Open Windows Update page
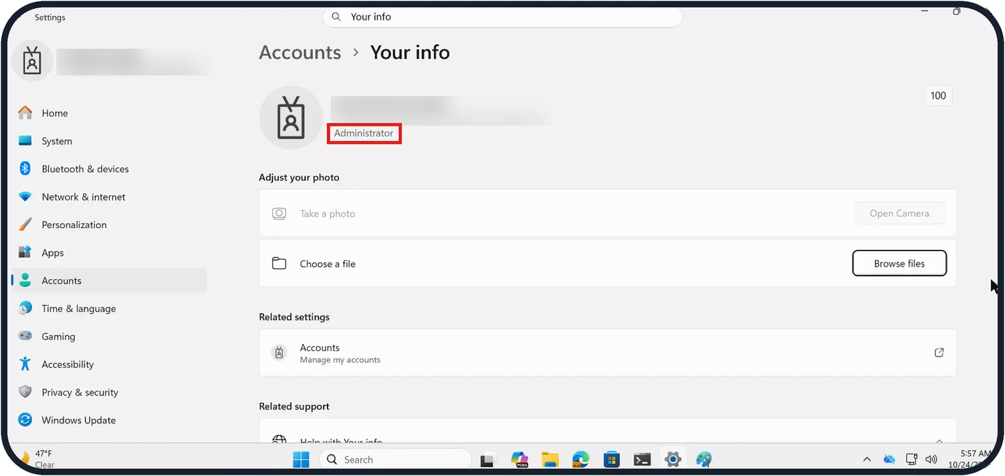The width and height of the screenshot is (1005, 476). pyautogui.click(x=109, y=420)
